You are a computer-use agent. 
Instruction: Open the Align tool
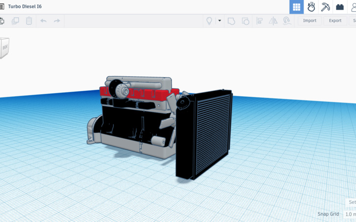259,21
